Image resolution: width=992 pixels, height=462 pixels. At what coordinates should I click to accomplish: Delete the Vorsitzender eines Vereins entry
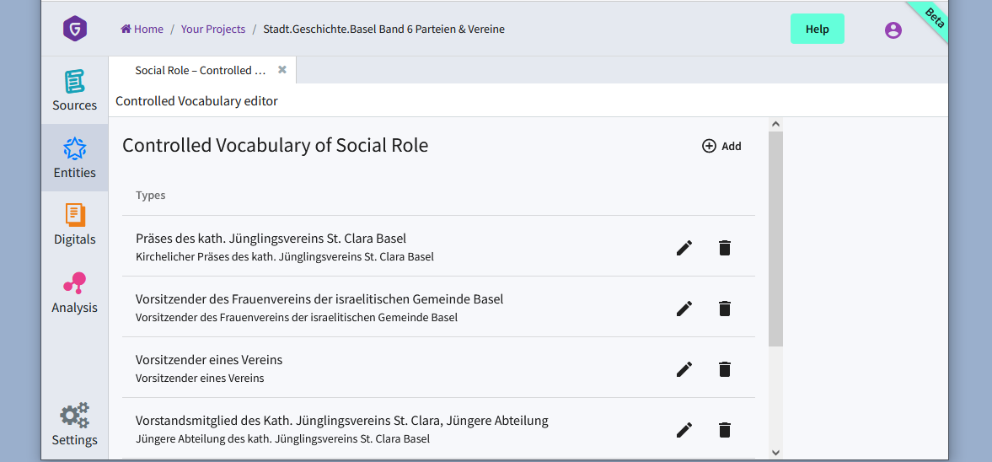pyautogui.click(x=724, y=369)
